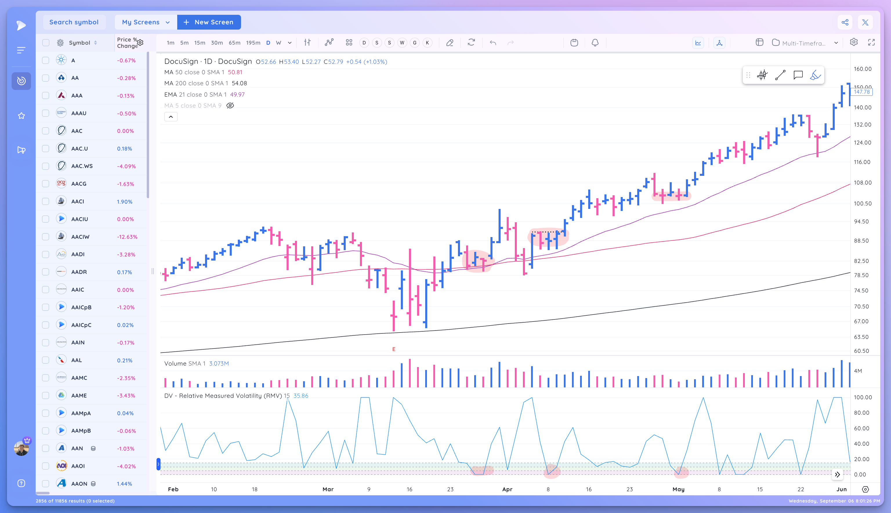Open the My Screens dropdown

(145, 22)
